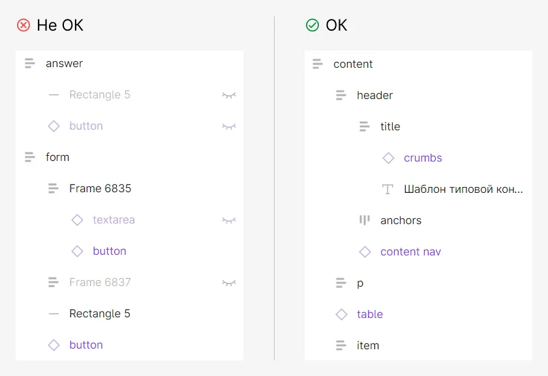Select the Frame 6835 layer
This screenshot has width=548, height=376.
coord(130,188)
